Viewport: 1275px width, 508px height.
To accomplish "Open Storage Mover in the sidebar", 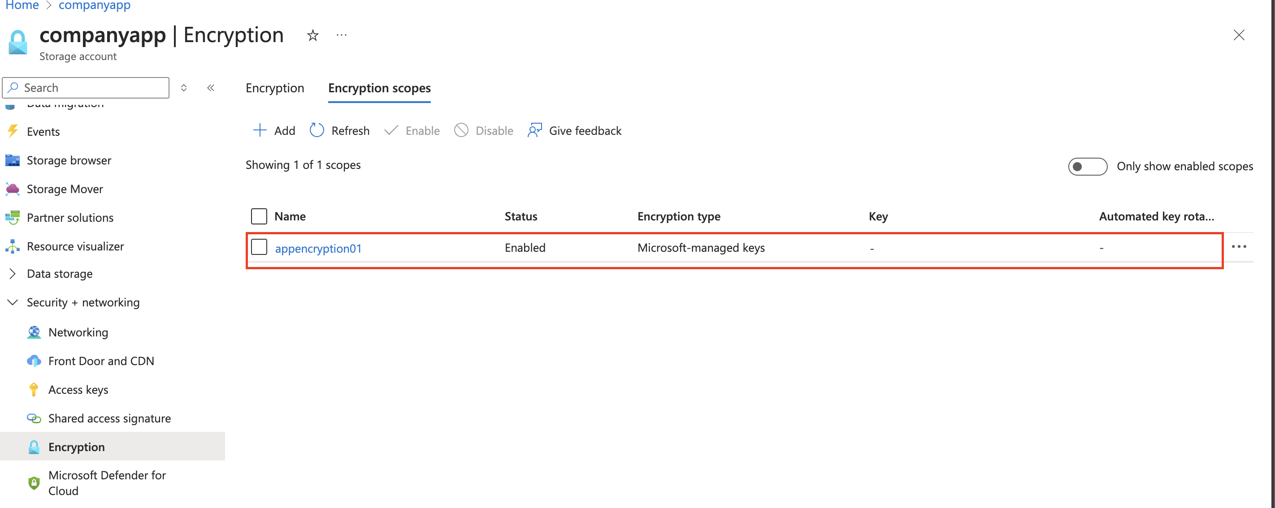I will [x=65, y=189].
